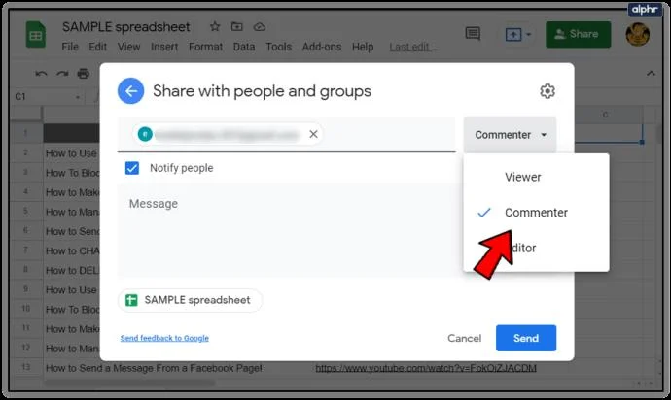The width and height of the screenshot is (671, 400).
Task: Click the Google Sheets home logo
Action: pyautogui.click(x=36, y=35)
